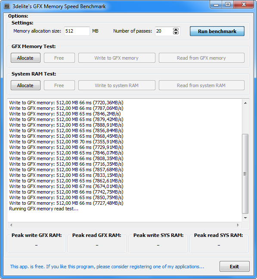The width and height of the screenshot is (257, 279).
Task: Decrease number of passes with down arrow
Action: point(176,33)
